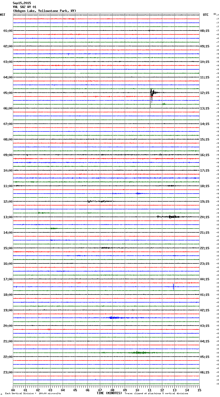Click minute 15 on the bottom time axis
The width and height of the screenshot is (220, 397).
199,390
